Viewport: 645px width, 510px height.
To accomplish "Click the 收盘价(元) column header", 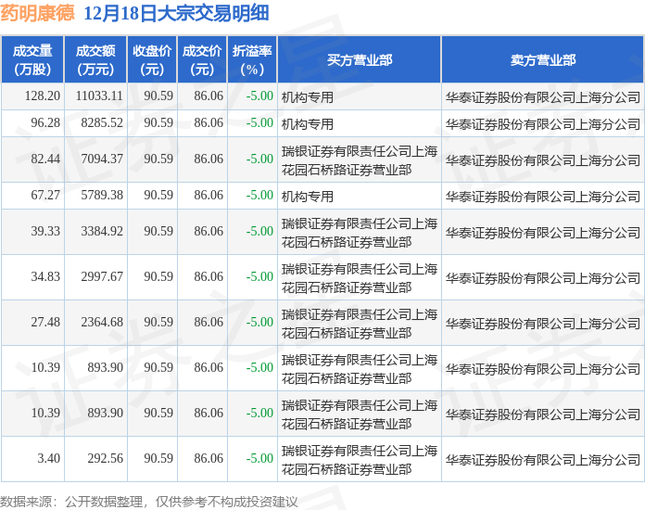I will (152, 60).
